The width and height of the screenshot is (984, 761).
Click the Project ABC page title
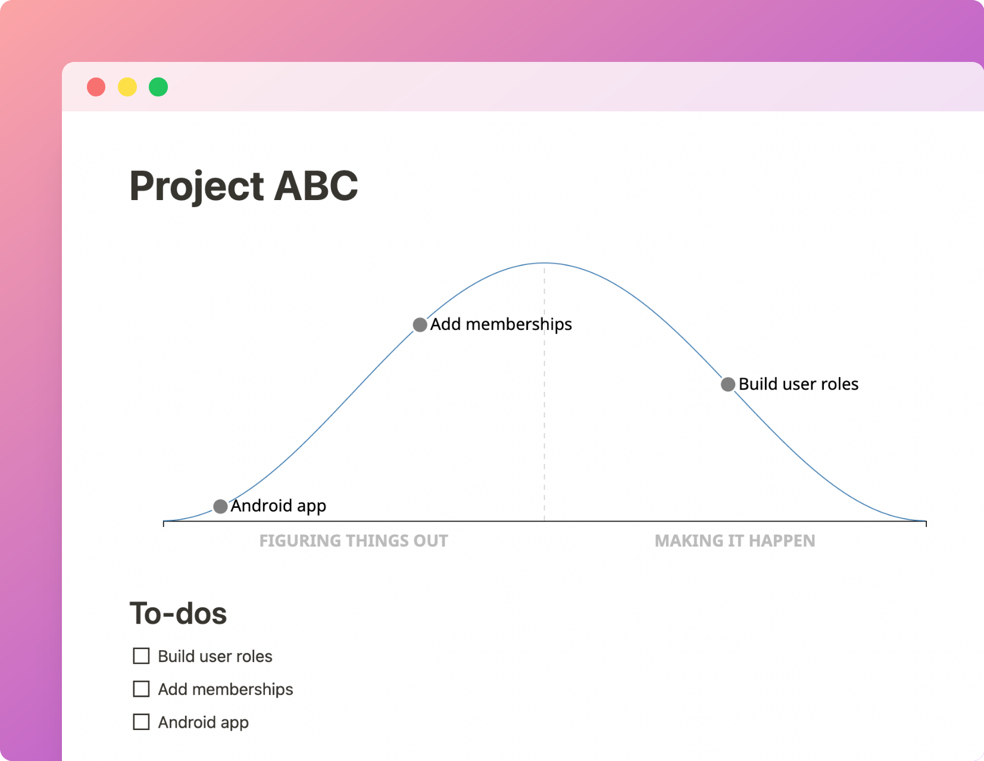pos(243,186)
